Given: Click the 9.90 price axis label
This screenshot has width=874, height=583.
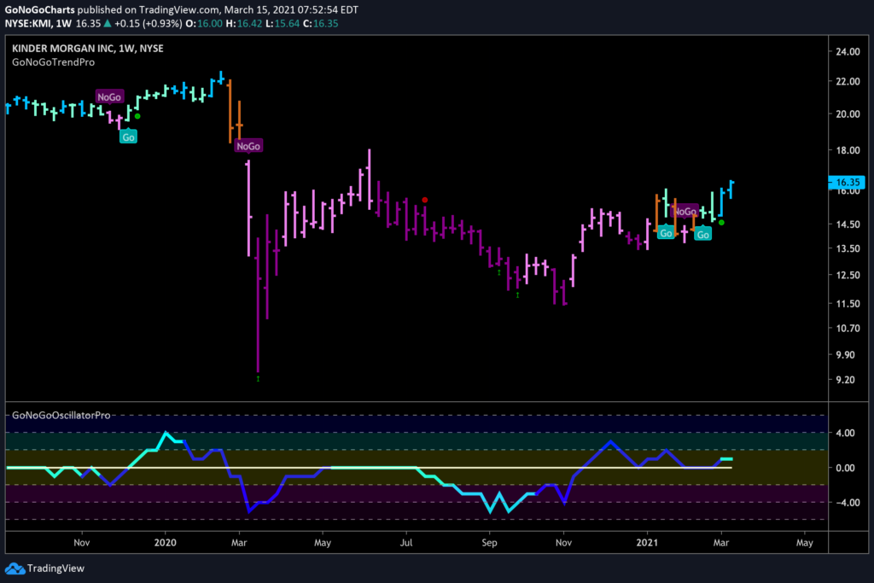Looking at the screenshot, I should (845, 355).
